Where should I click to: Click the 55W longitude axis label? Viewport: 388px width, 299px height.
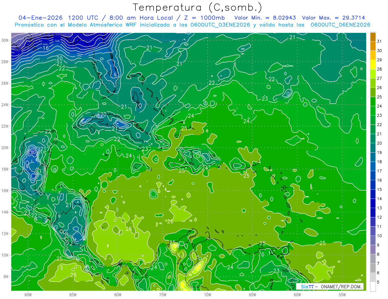point(342,295)
